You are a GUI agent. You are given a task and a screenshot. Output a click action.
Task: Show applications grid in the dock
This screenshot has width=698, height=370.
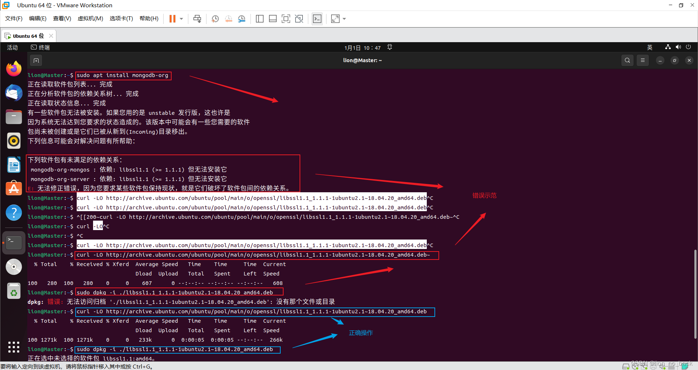(x=14, y=347)
